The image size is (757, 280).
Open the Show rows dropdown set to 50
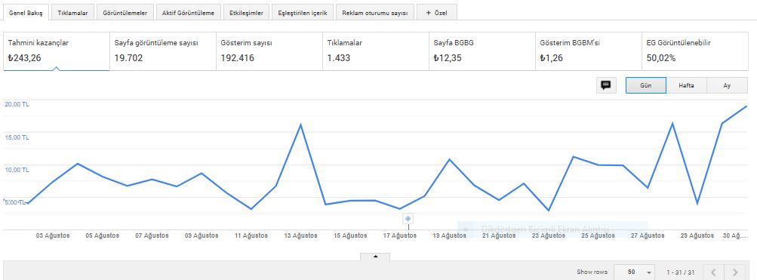[635, 272]
